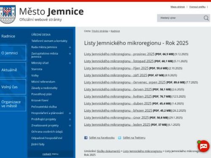Open Listy mikroregionu říjen 2025 PDF

(116, 68)
